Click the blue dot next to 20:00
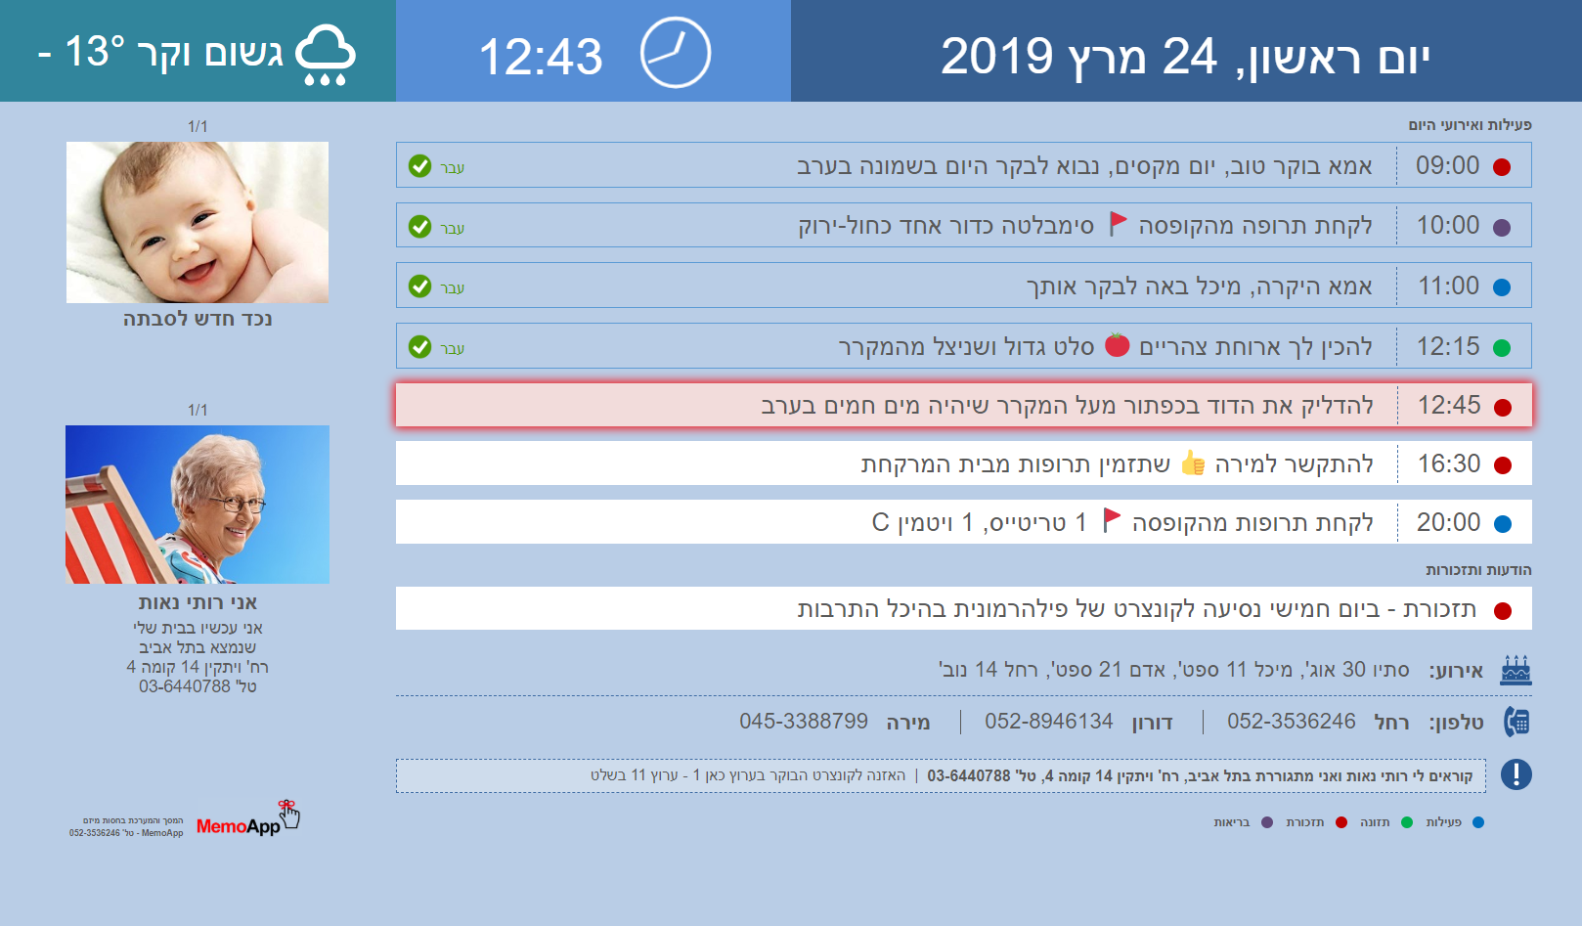This screenshot has height=926, width=1582. coord(1503,524)
